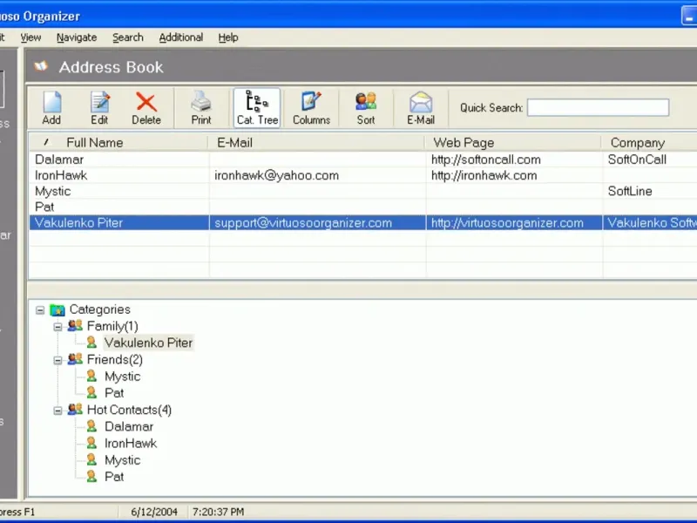Image resolution: width=697 pixels, height=523 pixels.
Task: Select Pat under Hot Contacts
Action: [x=114, y=477]
